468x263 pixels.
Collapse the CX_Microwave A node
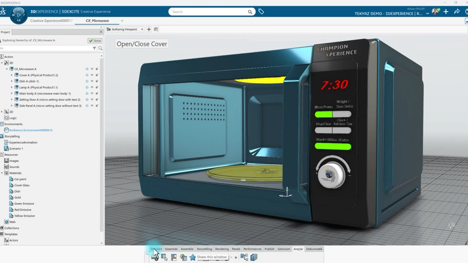pyautogui.click(x=7, y=69)
